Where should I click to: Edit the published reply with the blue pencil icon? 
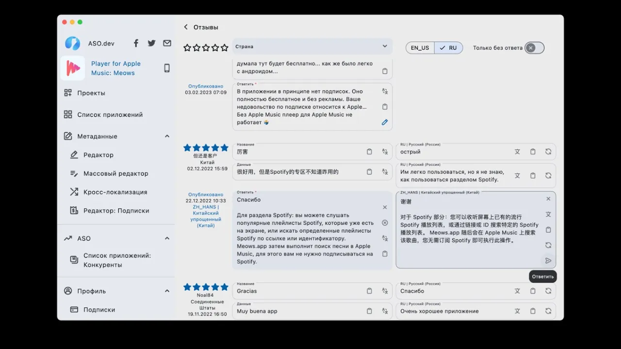pyautogui.click(x=385, y=122)
